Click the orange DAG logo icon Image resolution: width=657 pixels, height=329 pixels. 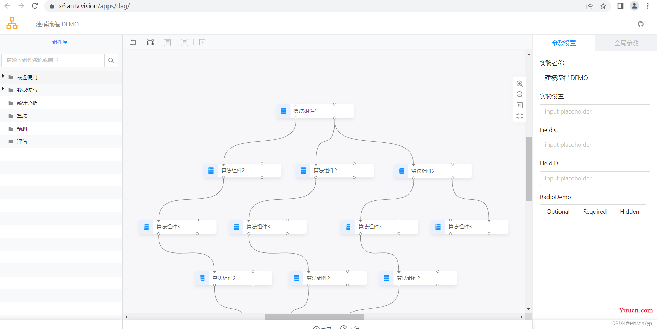12,23
